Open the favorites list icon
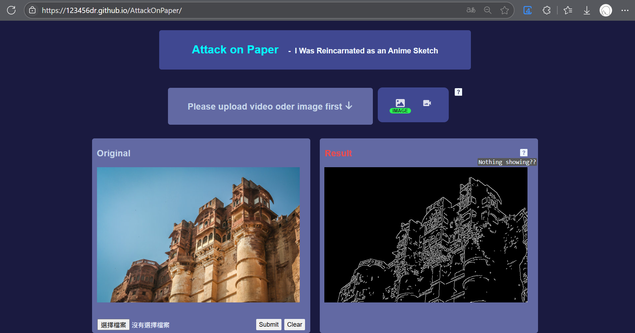The height and width of the screenshot is (333, 635). pos(568,10)
